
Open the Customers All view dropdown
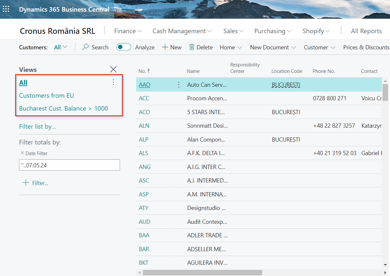61,47
